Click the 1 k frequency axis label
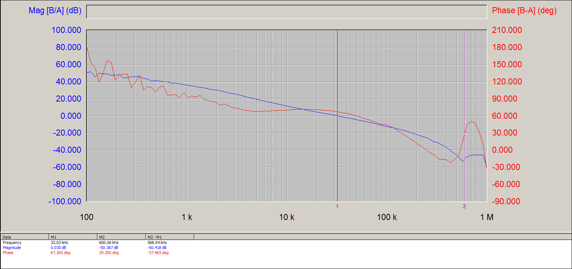The image size is (572, 269). 187,217
